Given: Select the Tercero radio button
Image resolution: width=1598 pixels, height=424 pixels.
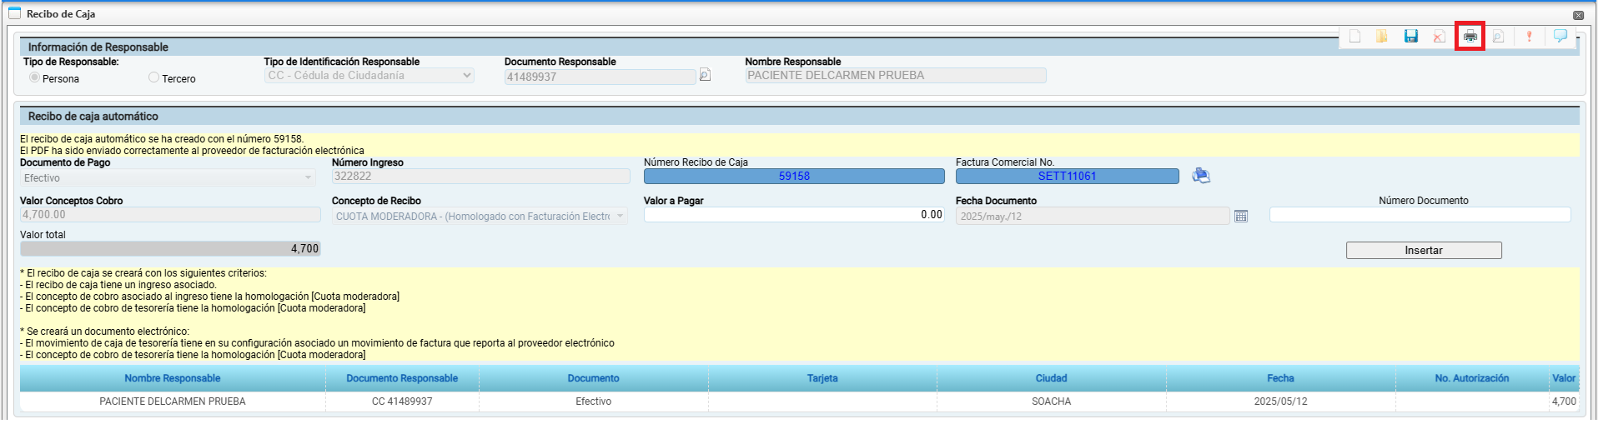Looking at the screenshot, I should (x=153, y=77).
